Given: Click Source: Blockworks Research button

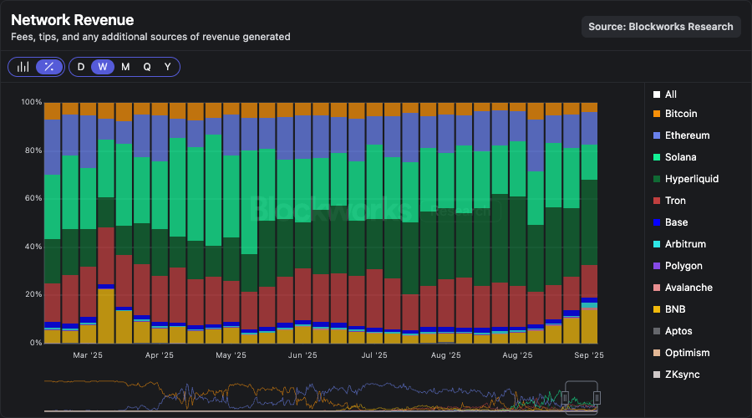Looking at the screenshot, I should coord(661,27).
